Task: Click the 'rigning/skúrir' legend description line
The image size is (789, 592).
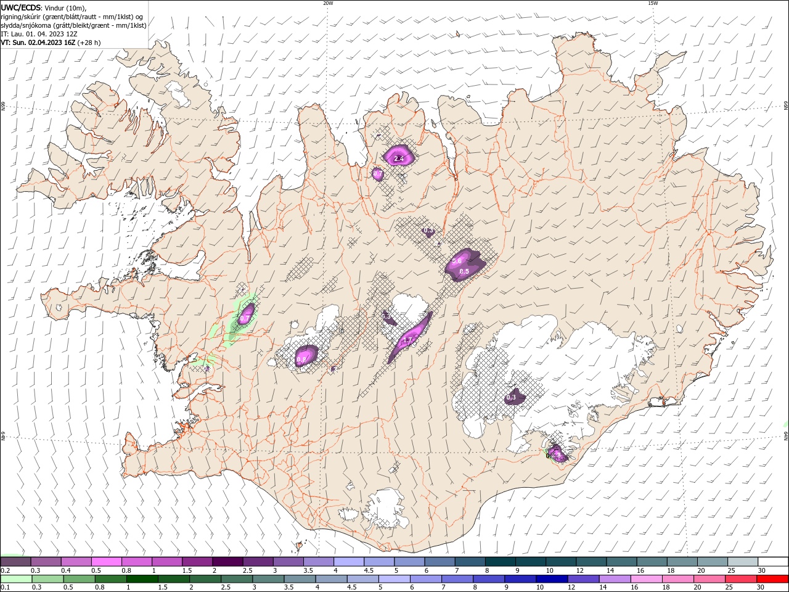Action: coord(72,17)
